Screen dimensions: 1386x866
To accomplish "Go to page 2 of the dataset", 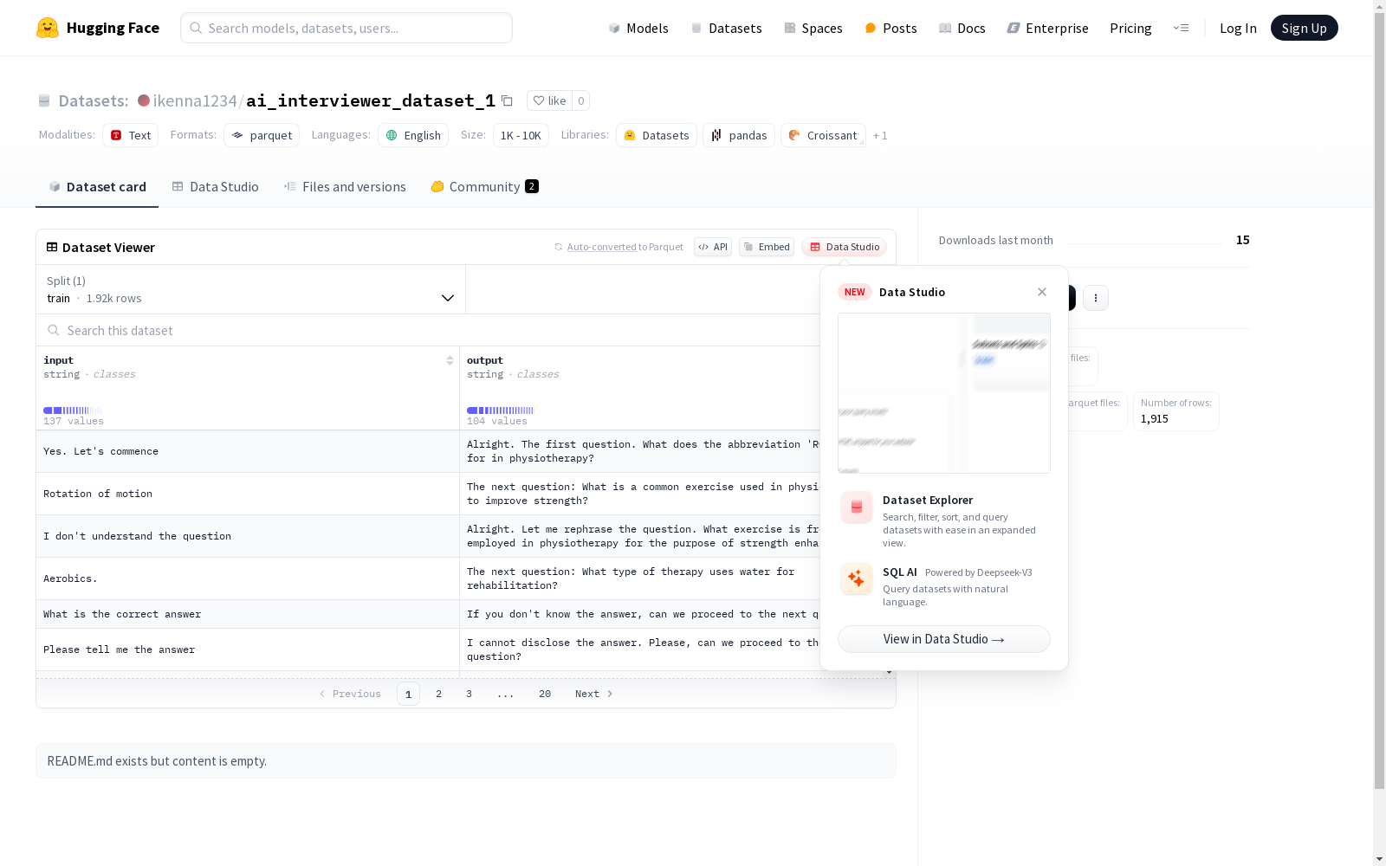I will click(439, 694).
